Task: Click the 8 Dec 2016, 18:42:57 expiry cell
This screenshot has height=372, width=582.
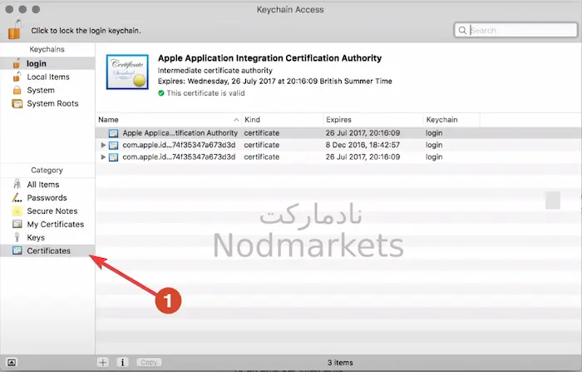Action: (363, 145)
